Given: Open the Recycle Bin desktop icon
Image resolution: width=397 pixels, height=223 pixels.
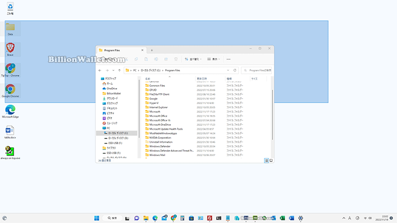Looking at the screenshot, I should click(10, 8).
